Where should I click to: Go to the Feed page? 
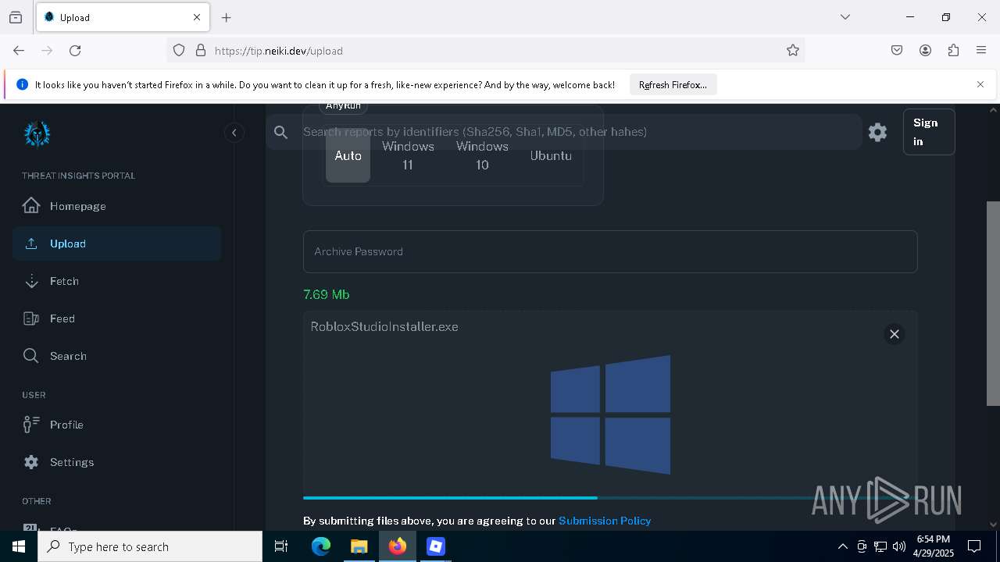tap(116, 318)
